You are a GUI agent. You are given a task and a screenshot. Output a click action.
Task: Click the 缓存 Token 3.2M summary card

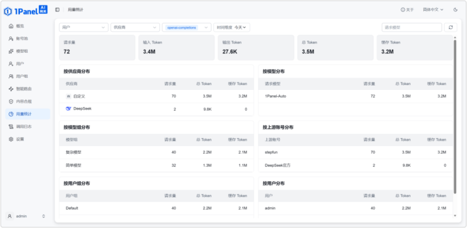[x=415, y=47]
